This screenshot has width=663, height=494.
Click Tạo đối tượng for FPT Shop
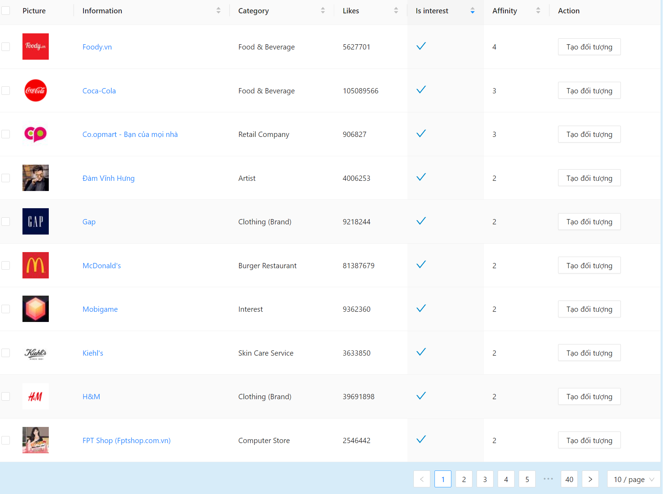(589, 440)
